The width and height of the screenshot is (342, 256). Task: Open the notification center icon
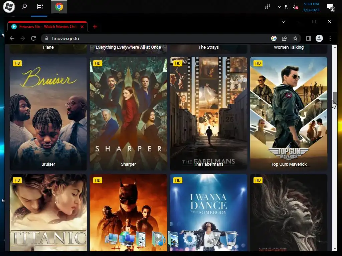(331, 7)
